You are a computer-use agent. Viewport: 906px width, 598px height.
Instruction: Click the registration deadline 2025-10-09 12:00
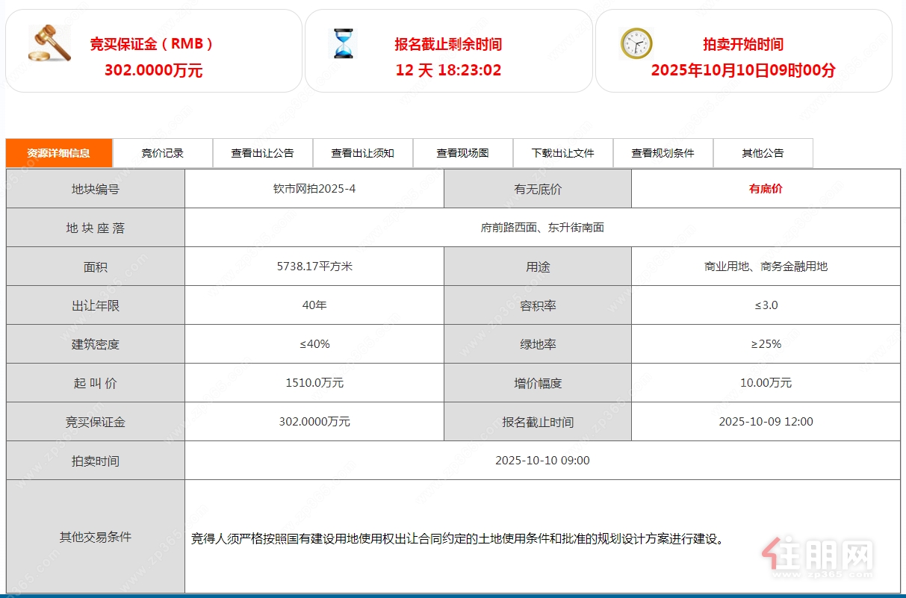[x=766, y=422]
